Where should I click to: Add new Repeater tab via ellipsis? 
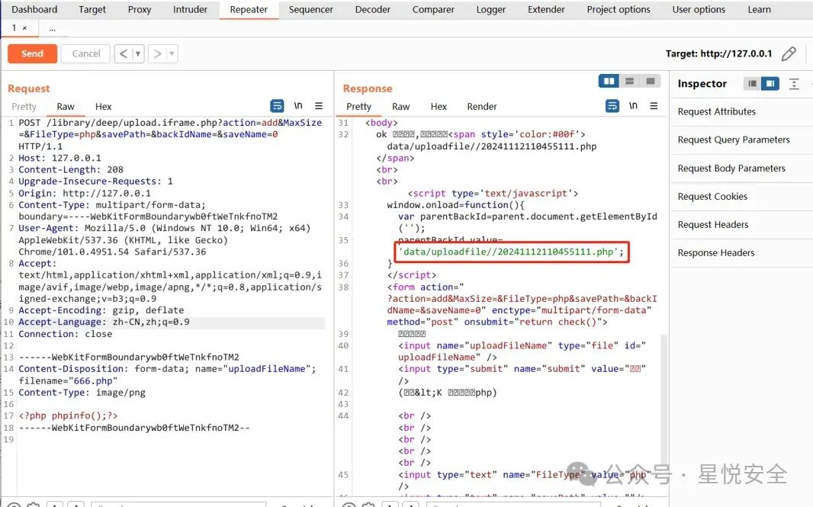pyautogui.click(x=53, y=28)
